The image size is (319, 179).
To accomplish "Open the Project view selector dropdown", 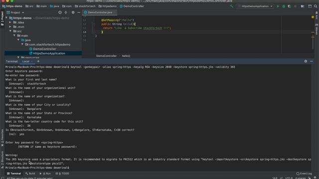I will pyautogui.click(x=15, y=12).
